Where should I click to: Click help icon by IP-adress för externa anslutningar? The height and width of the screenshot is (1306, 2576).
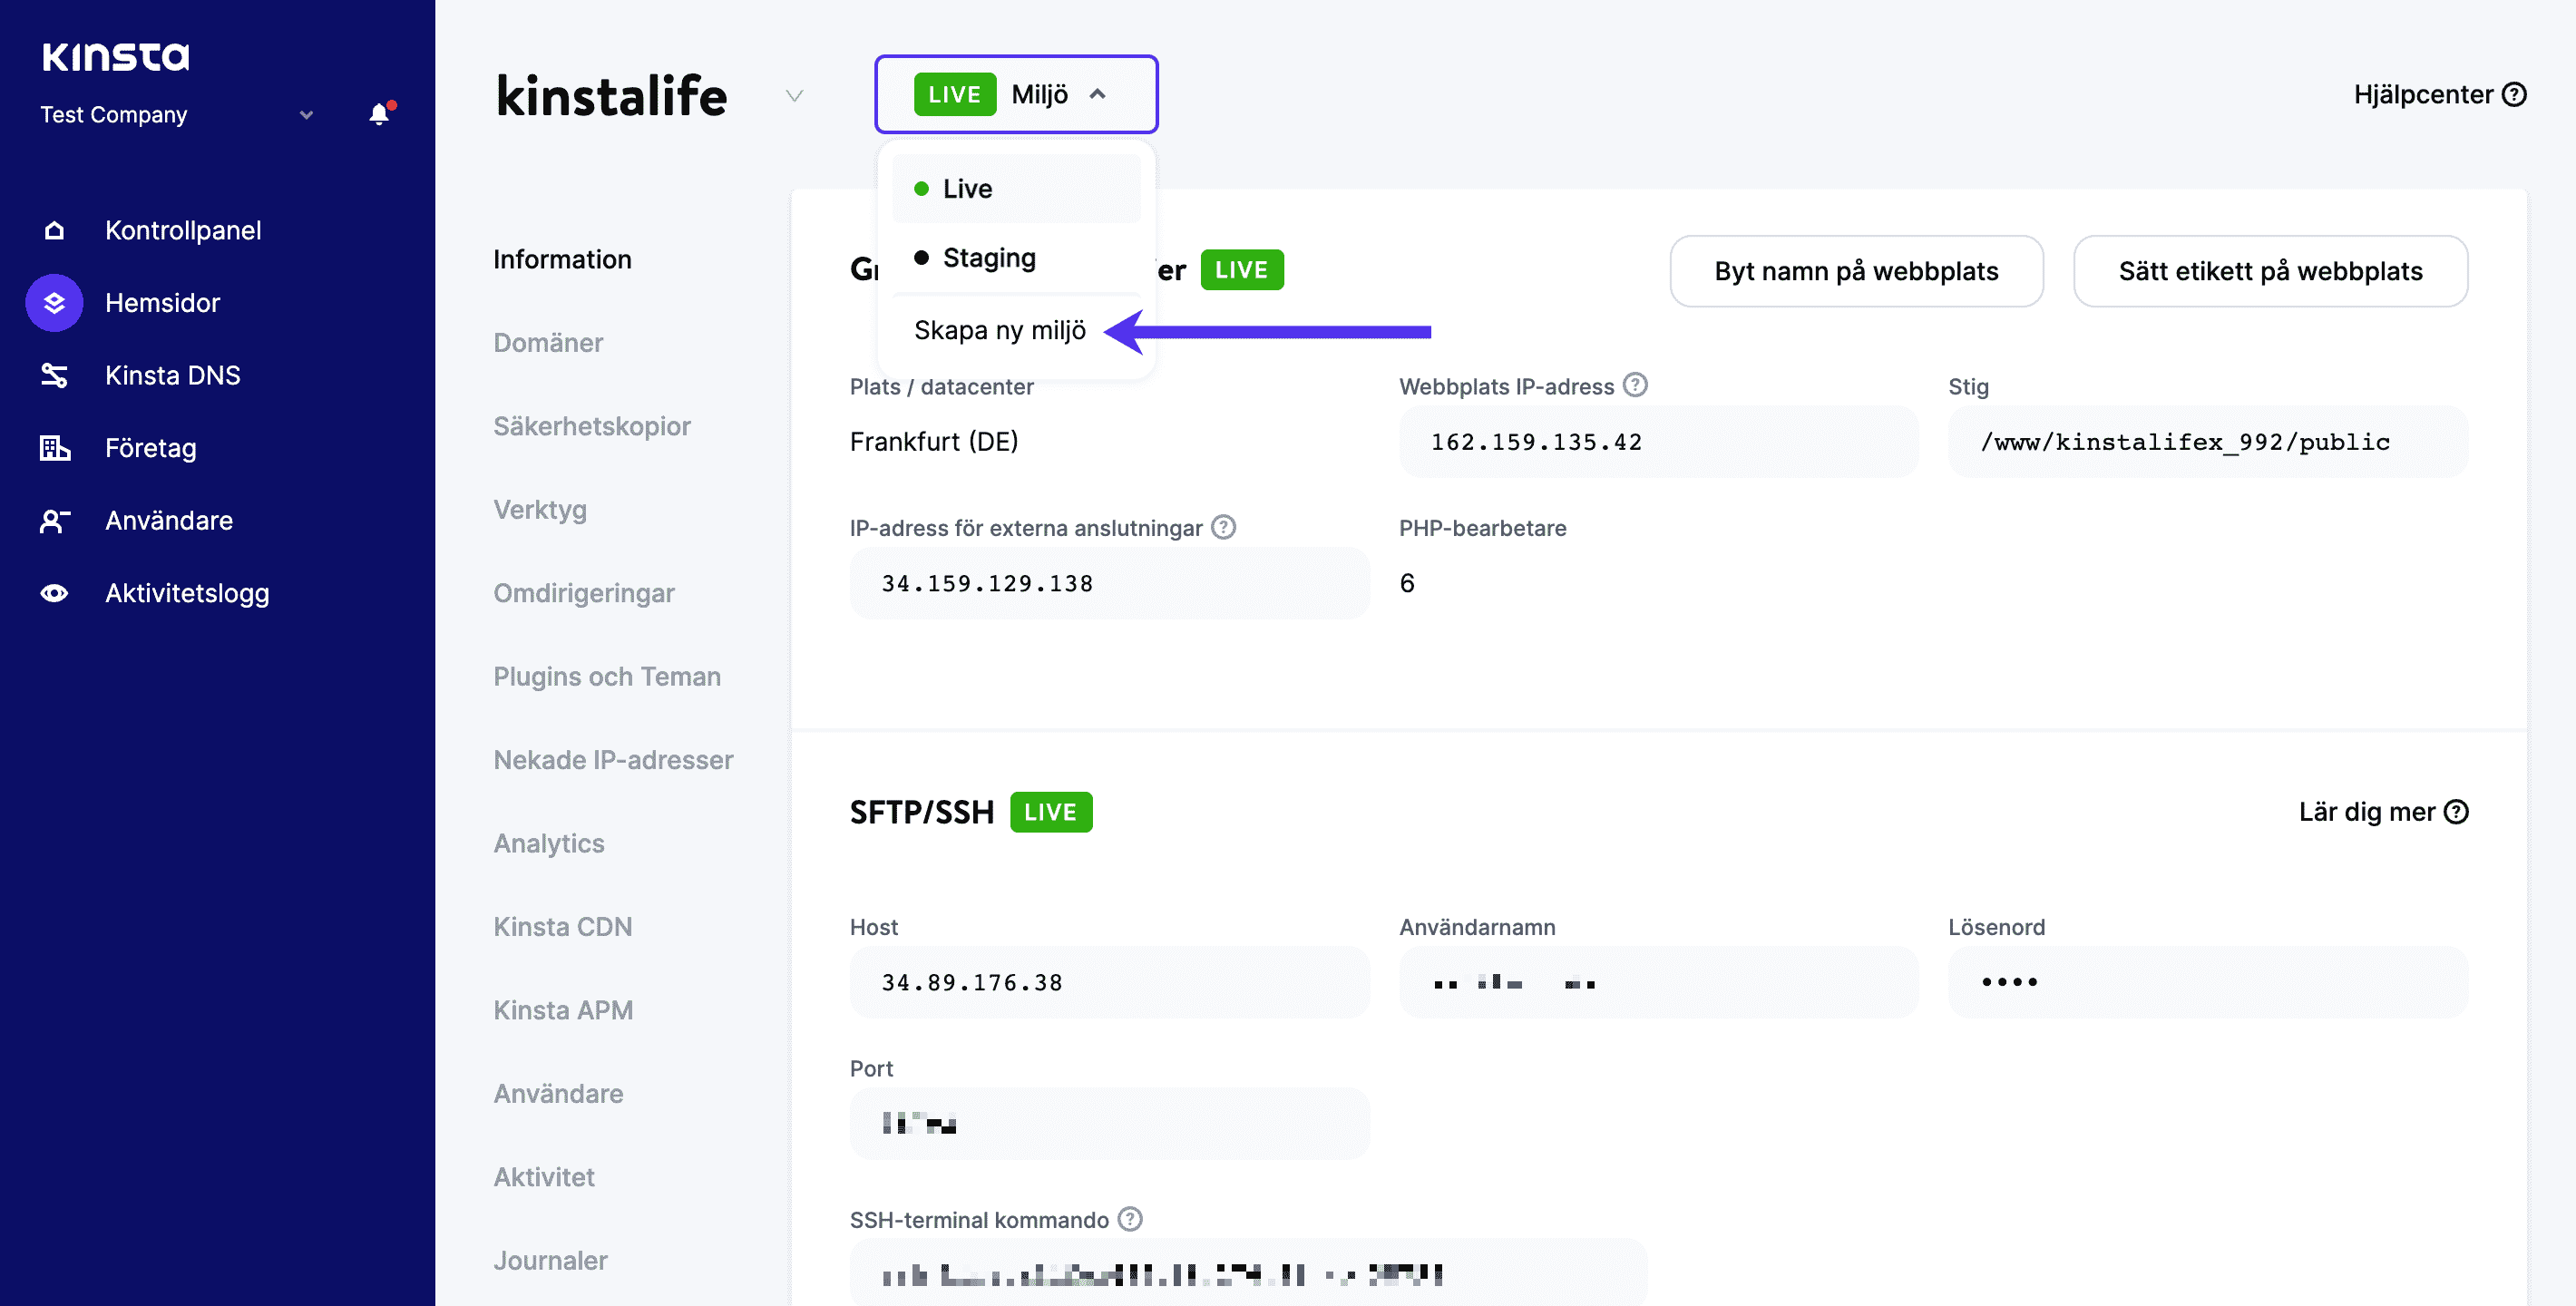[1224, 527]
